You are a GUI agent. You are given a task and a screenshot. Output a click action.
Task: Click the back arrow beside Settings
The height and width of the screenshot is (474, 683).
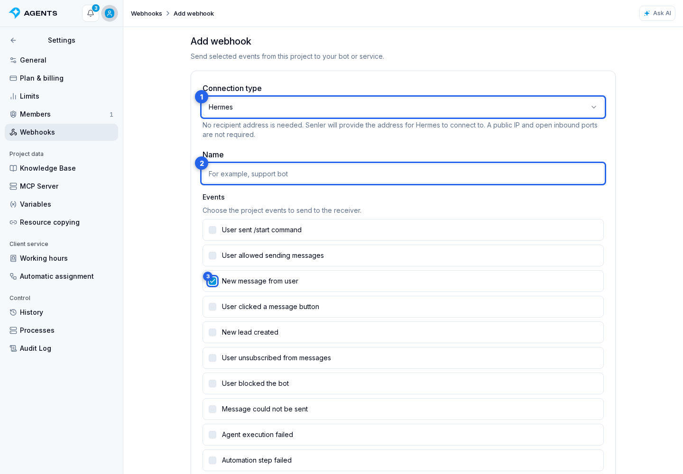(13, 40)
